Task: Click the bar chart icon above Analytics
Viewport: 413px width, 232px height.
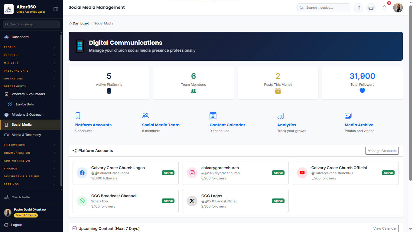Action: [x=281, y=116]
